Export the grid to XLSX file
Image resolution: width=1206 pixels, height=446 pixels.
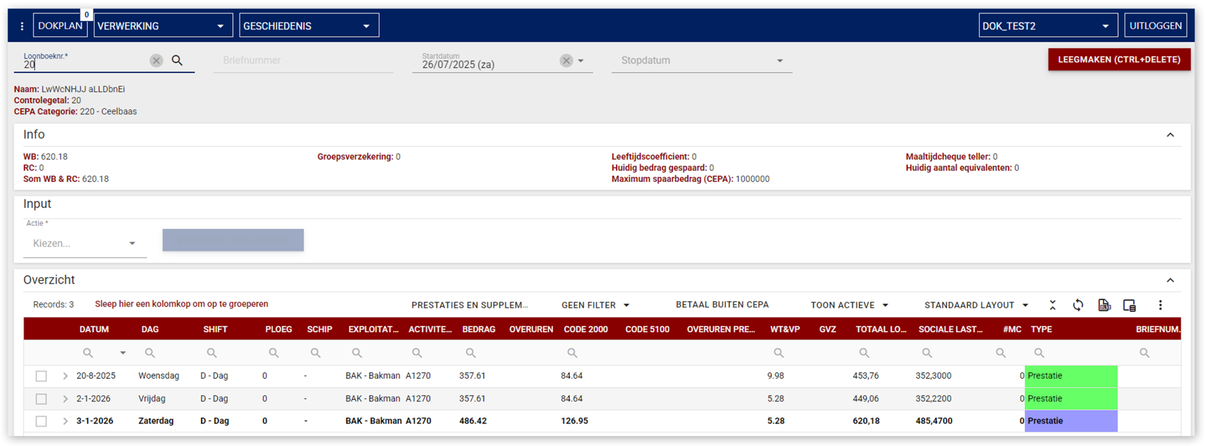(1104, 305)
